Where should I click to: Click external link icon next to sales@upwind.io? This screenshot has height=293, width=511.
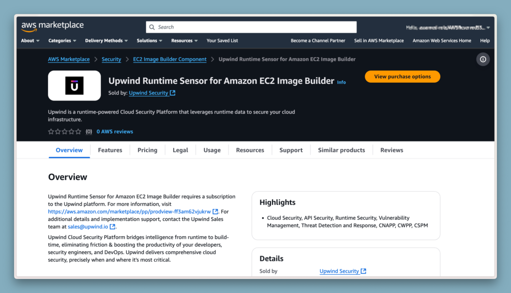click(112, 226)
